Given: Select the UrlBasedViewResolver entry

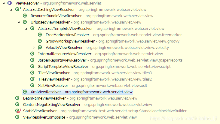Looking at the screenshot, I should (x=86, y=22).
